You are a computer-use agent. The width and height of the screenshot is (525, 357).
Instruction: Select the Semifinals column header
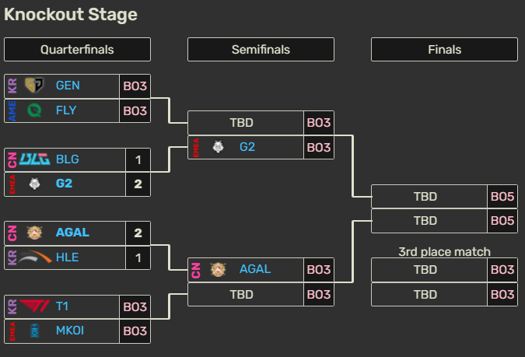pos(261,50)
